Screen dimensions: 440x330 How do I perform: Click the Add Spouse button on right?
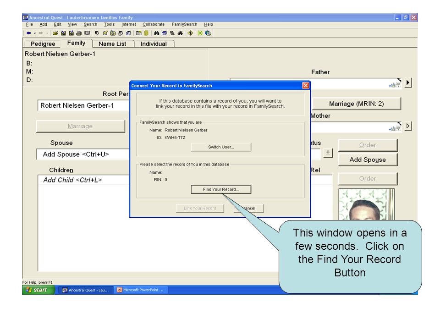[x=368, y=159]
